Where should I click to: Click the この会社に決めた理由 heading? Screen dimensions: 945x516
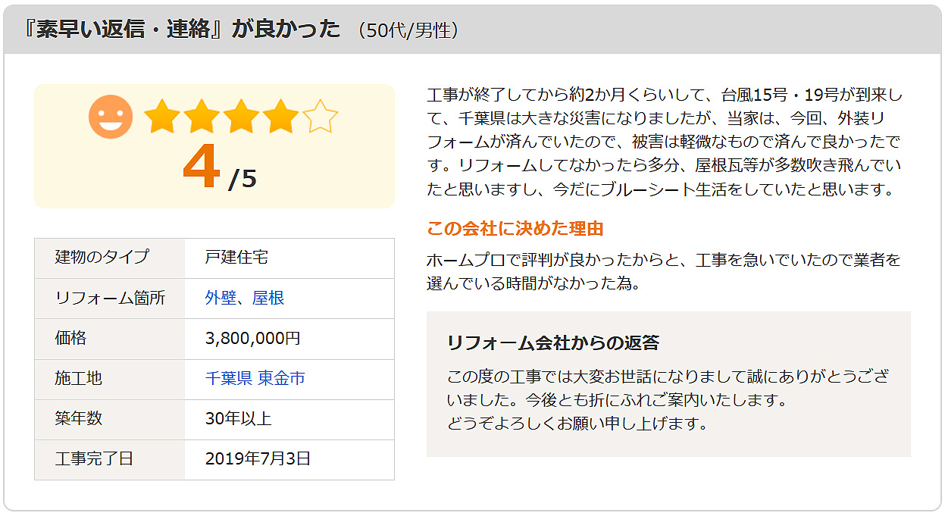pyautogui.click(x=515, y=228)
